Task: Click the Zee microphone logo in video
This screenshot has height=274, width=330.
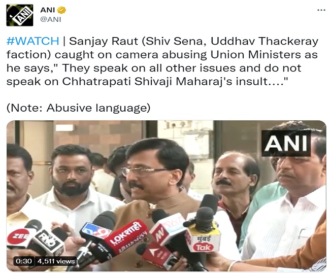Action: tap(18, 237)
